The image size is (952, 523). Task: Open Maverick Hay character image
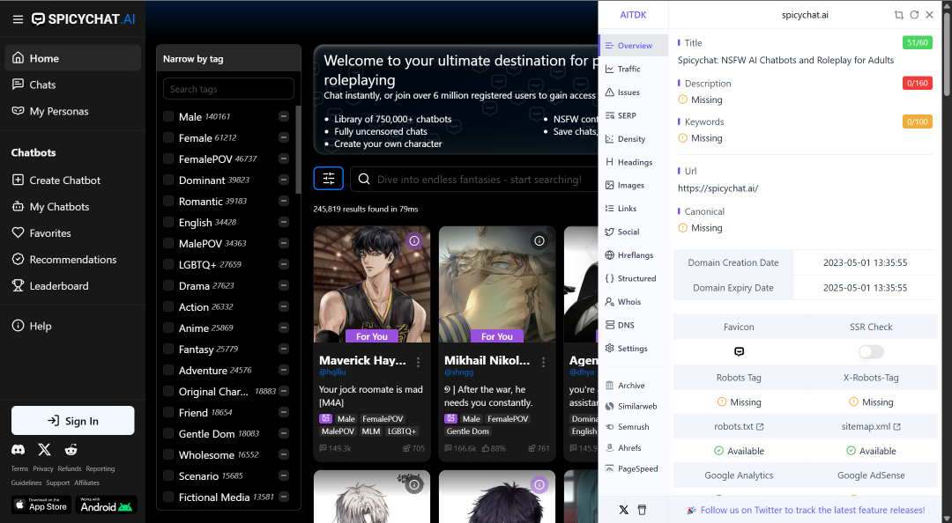coord(372,284)
